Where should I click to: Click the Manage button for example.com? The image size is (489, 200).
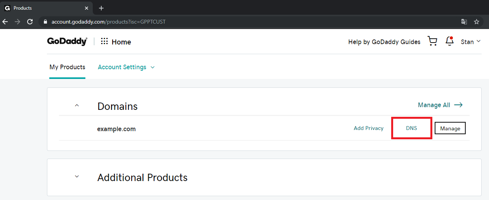450,128
